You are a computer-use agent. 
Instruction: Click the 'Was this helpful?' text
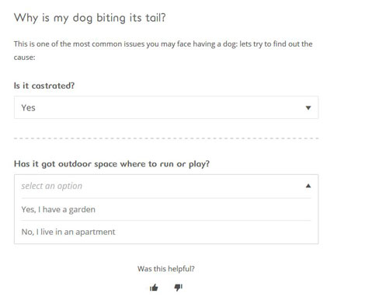[166, 269]
